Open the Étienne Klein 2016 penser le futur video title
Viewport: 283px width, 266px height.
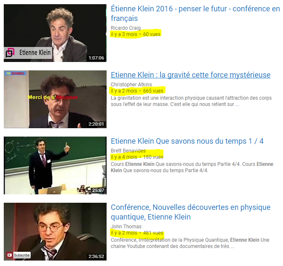pos(195,13)
